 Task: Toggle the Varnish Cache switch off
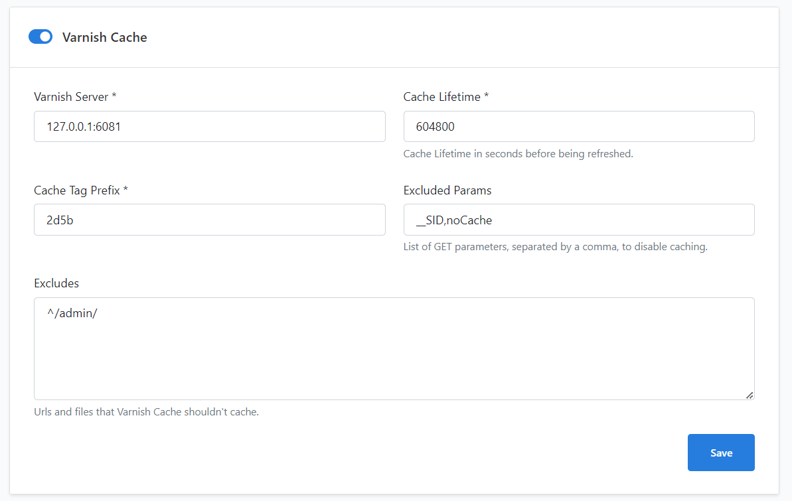tap(40, 37)
